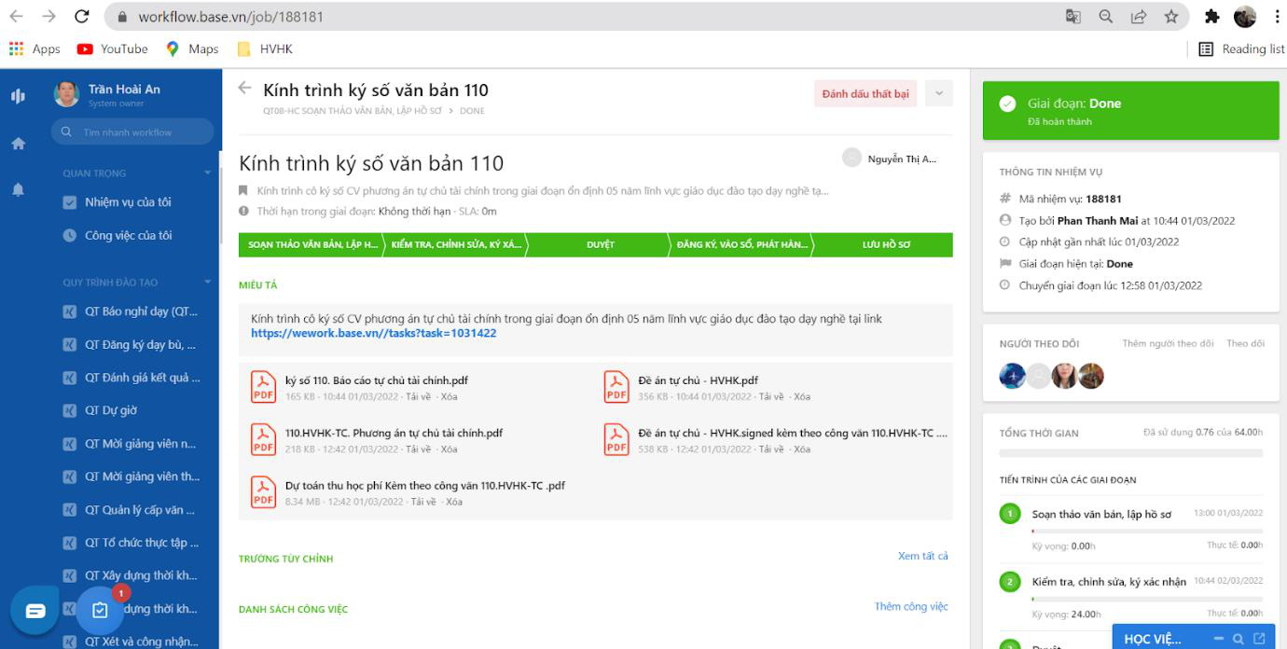Select the LƯU HỒ SƠ stage
Image resolution: width=1287 pixels, height=649 pixels.
point(885,244)
